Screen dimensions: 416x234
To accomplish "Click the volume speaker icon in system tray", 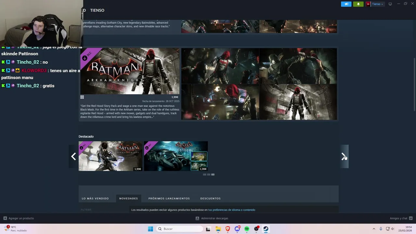I will (393, 229).
